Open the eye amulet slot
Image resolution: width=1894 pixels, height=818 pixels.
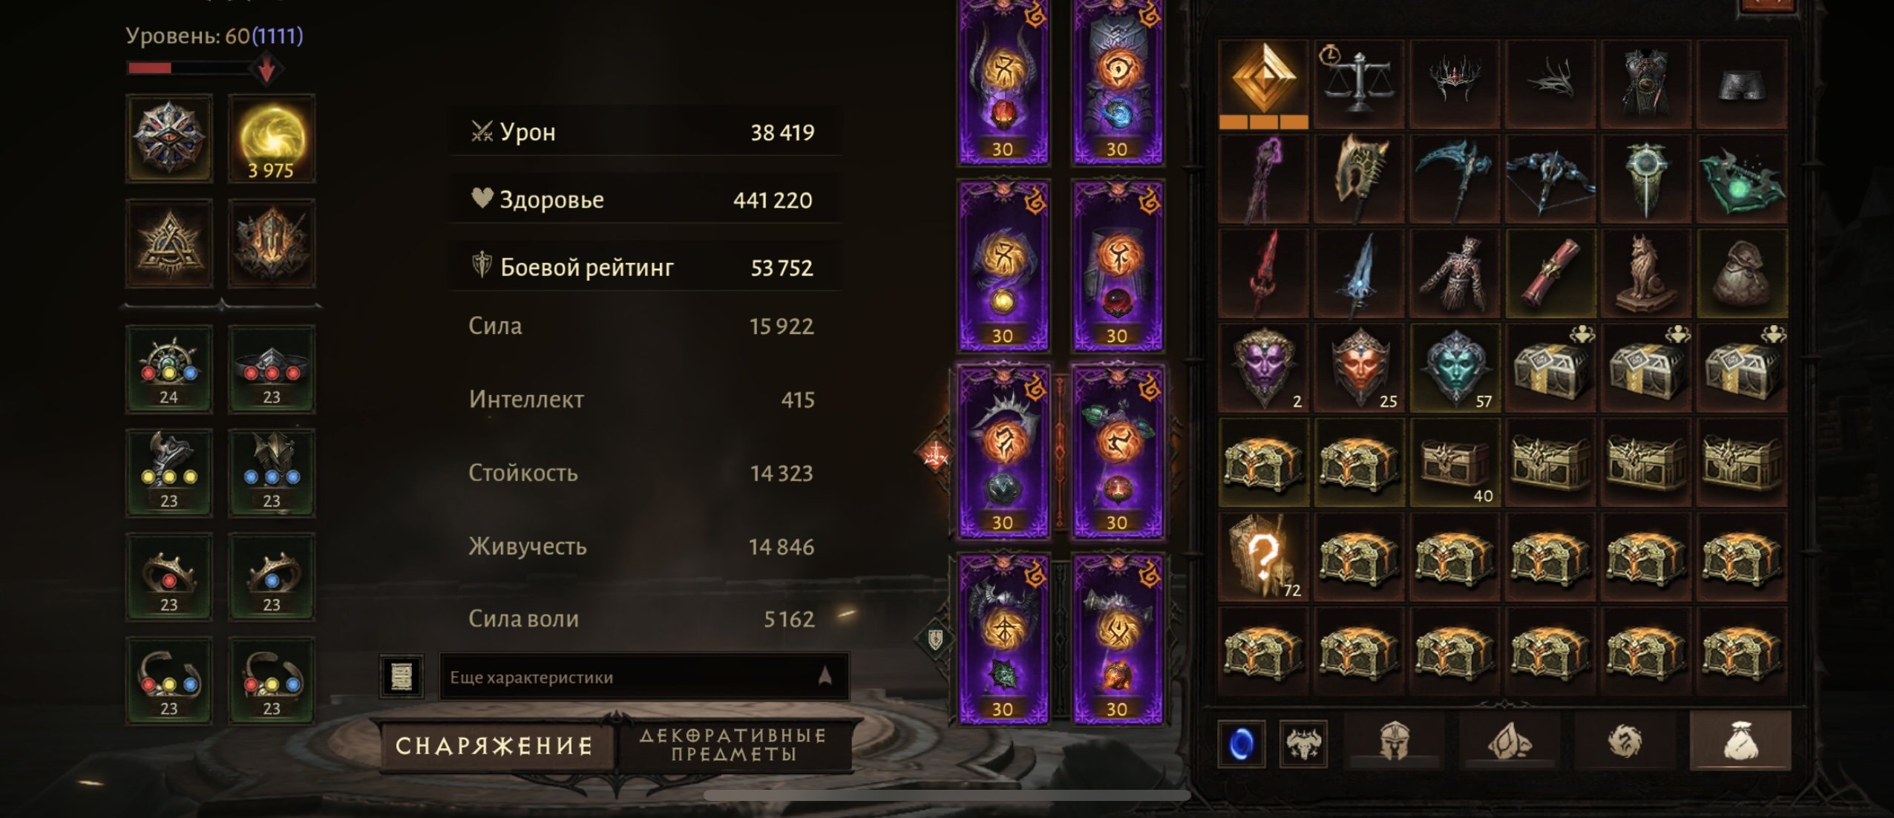tap(169, 139)
